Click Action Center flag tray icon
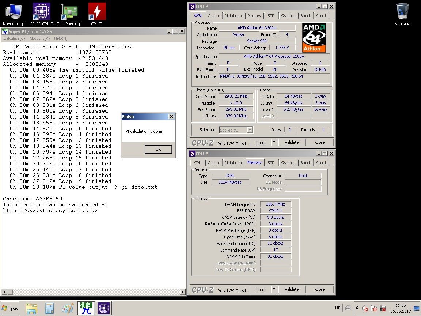 pos(374,308)
